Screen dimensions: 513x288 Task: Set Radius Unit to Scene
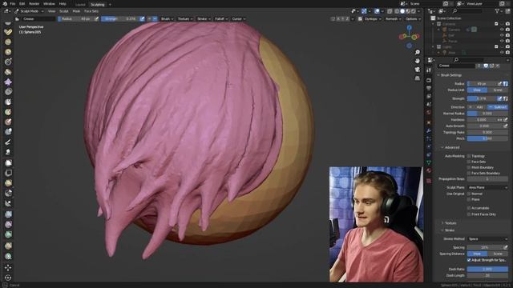point(498,90)
